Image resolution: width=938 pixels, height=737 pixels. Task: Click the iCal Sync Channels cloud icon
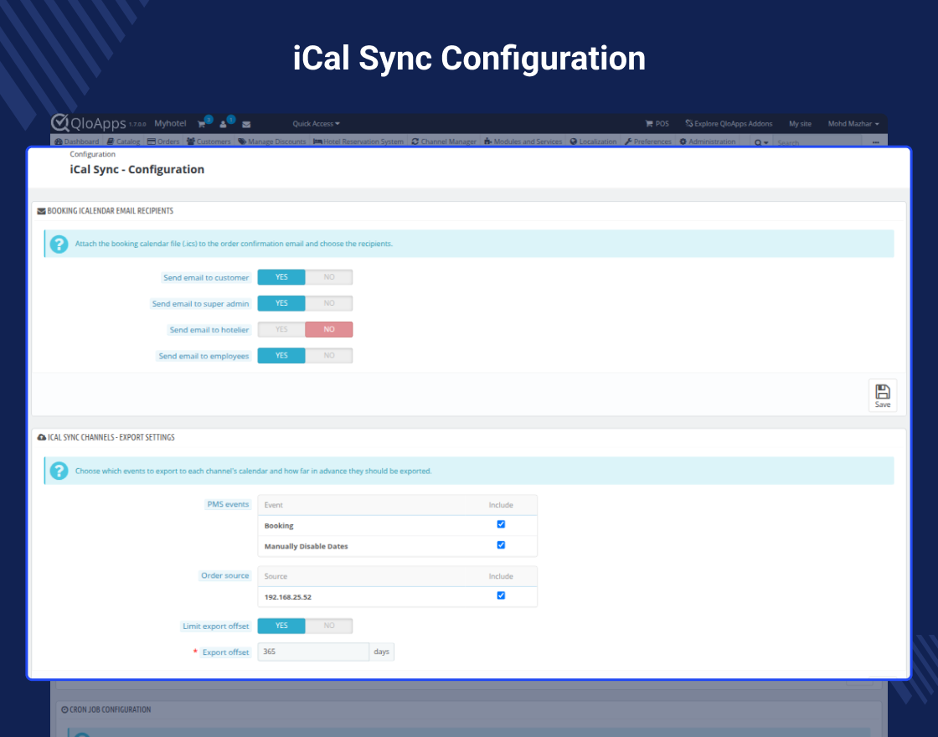(41, 438)
